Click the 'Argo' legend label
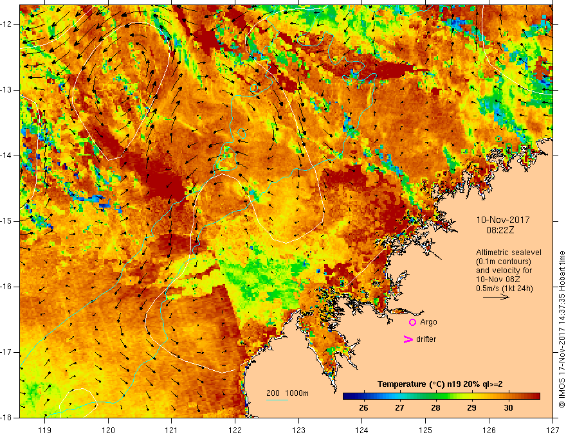 (x=428, y=322)
